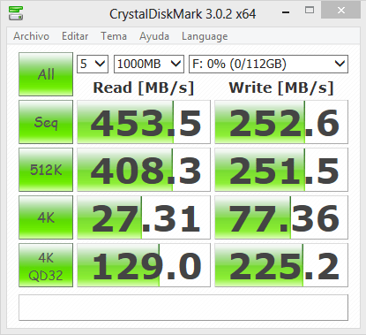Select the 512K write result 251.5
366x335 pixels.
(281, 170)
